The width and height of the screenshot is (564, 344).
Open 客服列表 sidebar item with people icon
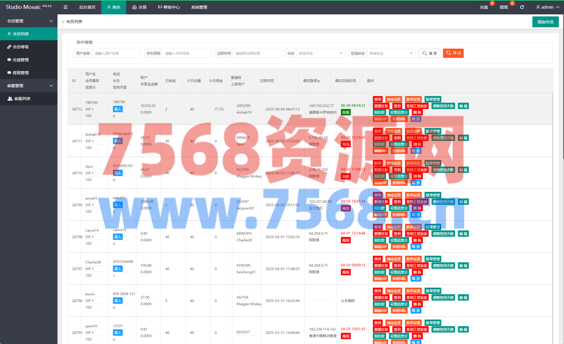click(x=22, y=99)
